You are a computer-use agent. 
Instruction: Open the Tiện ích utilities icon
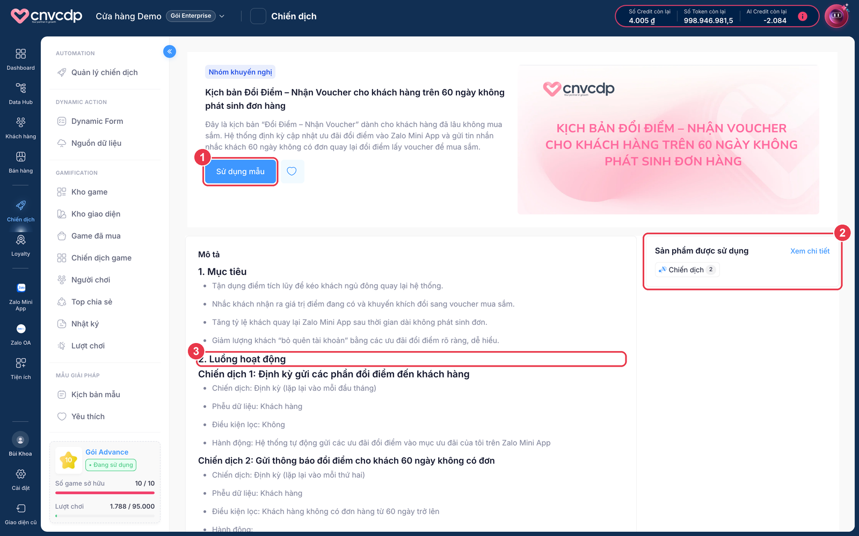pyautogui.click(x=20, y=368)
